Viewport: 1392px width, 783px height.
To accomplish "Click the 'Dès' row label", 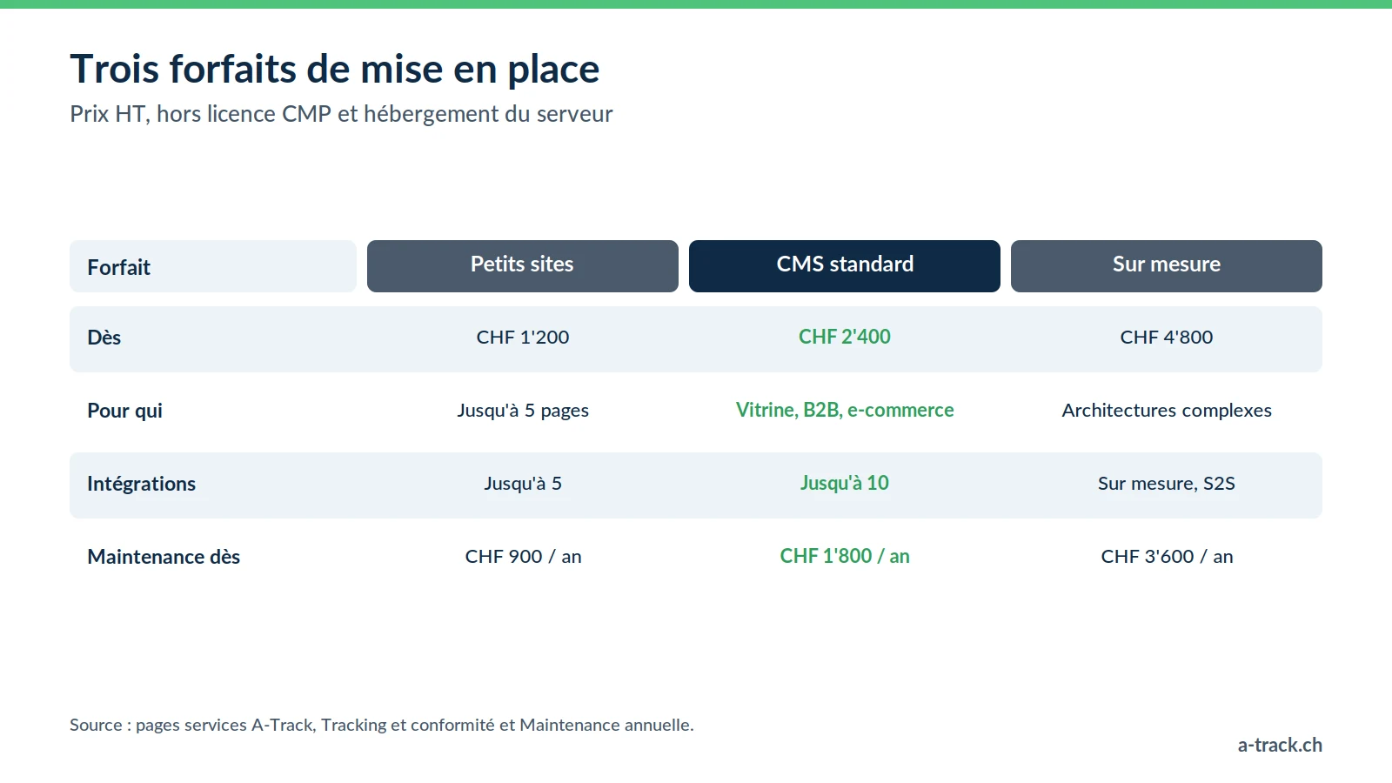I will [x=104, y=338].
